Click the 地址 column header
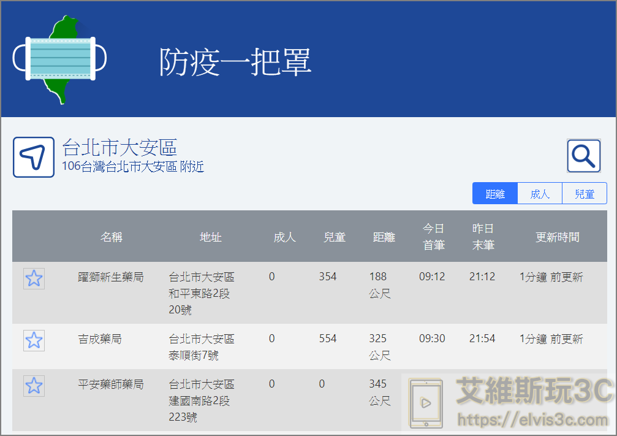The width and height of the screenshot is (617, 436). click(x=211, y=237)
